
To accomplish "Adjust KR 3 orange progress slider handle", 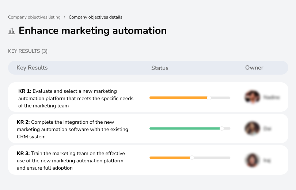I will point(192,158).
